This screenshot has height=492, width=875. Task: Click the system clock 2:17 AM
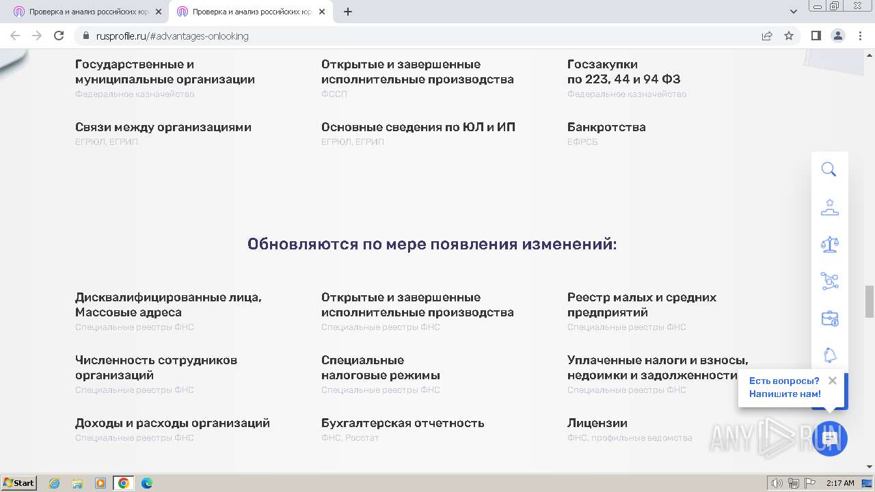840,483
